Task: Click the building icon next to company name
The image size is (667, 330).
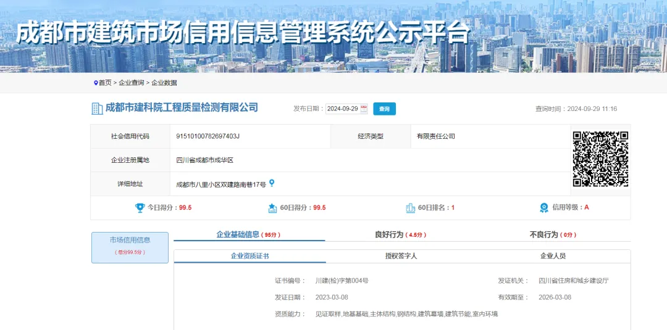Action: pos(97,109)
